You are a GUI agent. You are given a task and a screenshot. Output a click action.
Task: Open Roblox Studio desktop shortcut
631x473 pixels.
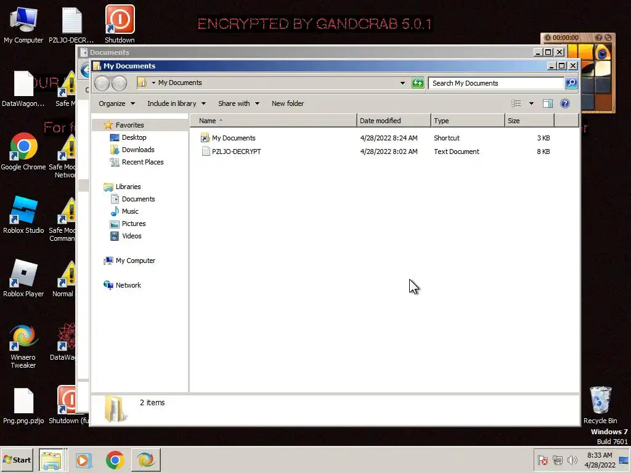click(23, 215)
